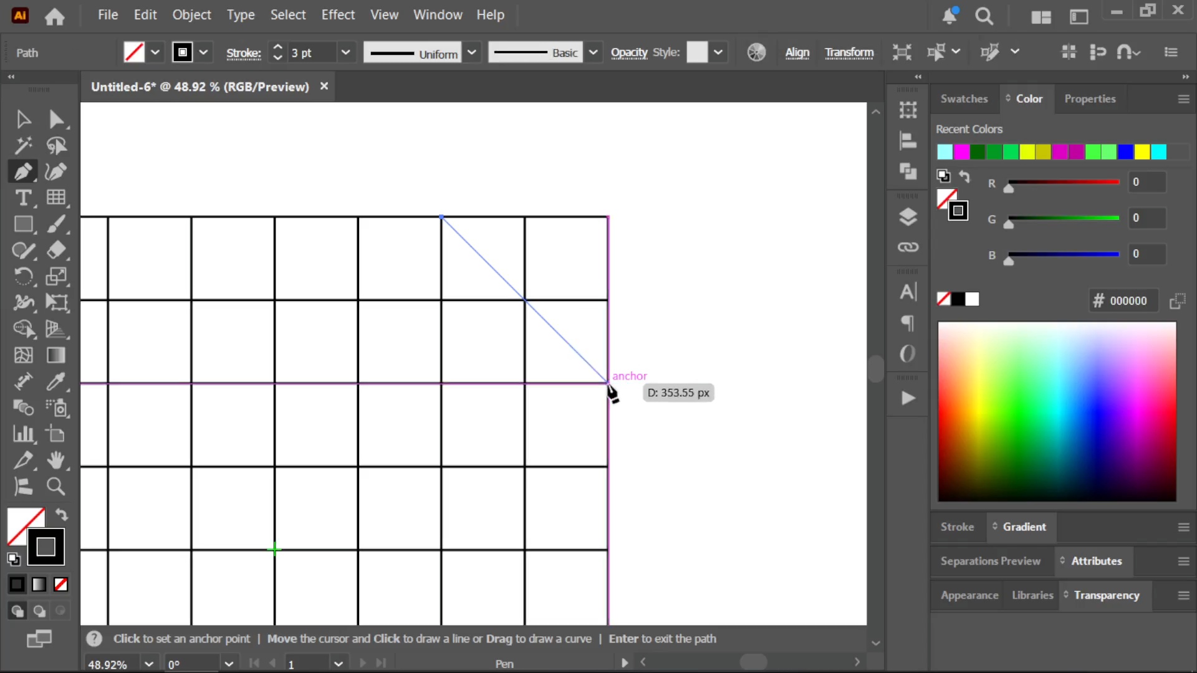Change screen mode at toolbar bottom
The width and height of the screenshot is (1197, 673).
coord(39,639)
